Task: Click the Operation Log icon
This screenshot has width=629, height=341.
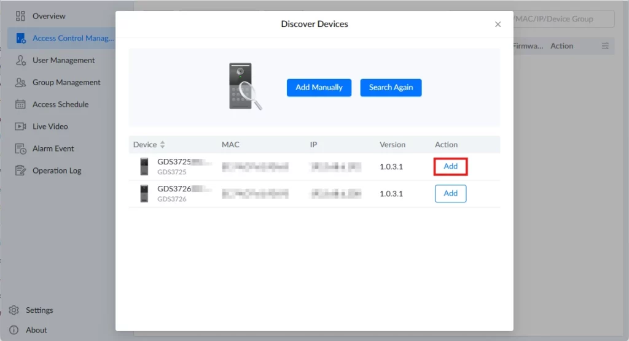Action: pyautogui.click(x=20, y=170)
